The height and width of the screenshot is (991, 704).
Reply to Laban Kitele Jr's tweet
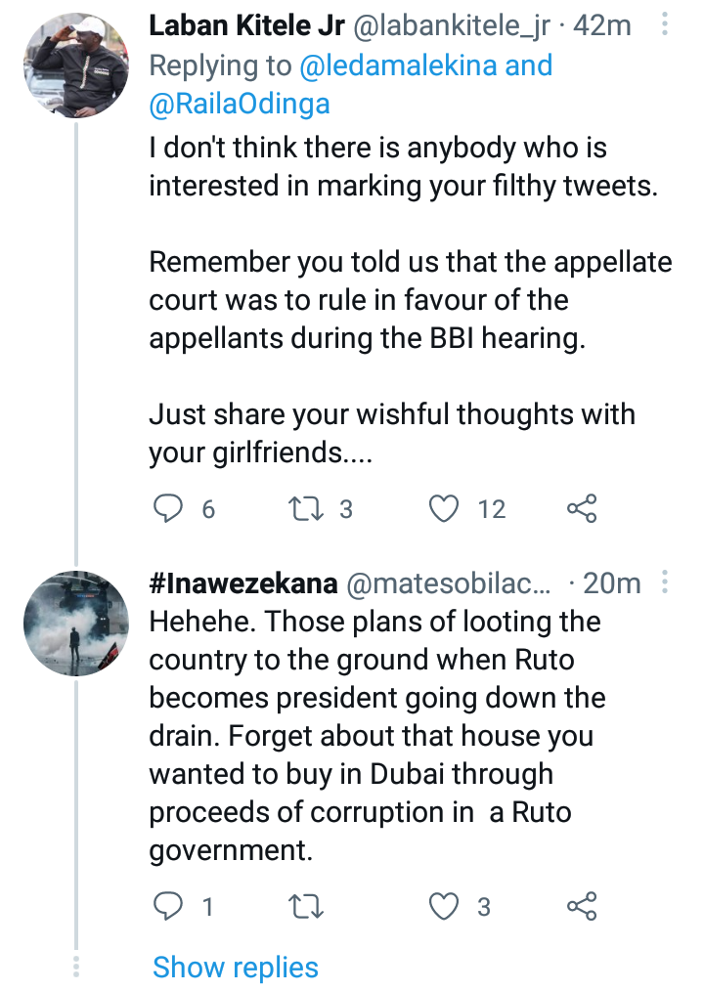tap(168, 508)
